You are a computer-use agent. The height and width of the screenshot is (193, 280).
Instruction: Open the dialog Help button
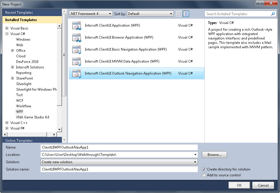(260, 3)
